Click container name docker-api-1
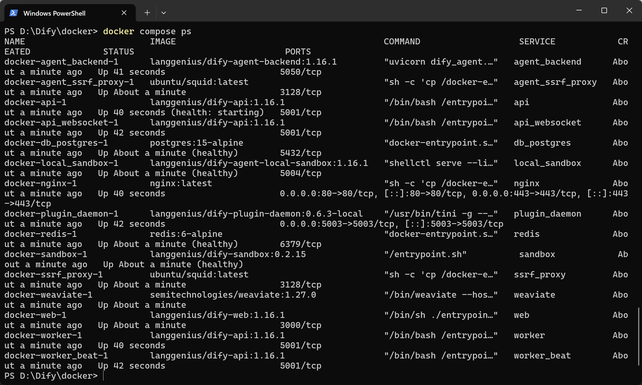Viewport: 642px width, 385px height. [36, 102]
